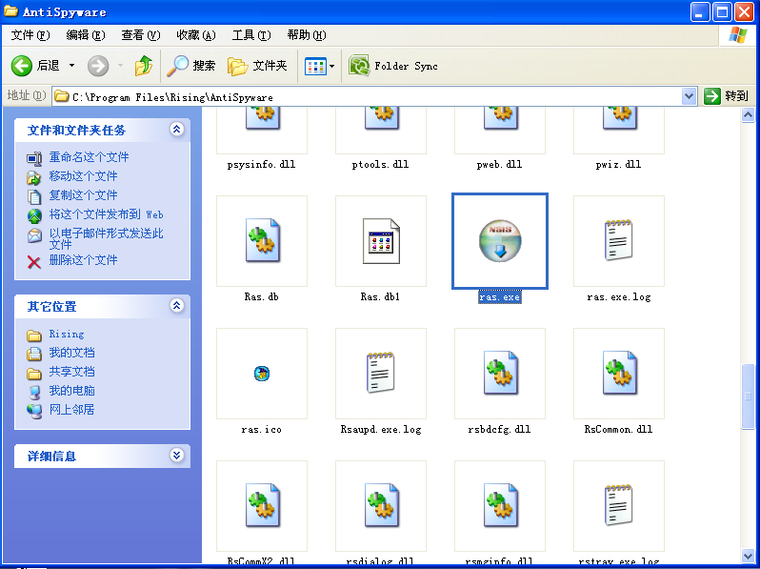Select the rstray.exe.log file icon
This screenshot has height=569, width=760.
(x=619, y=505)
